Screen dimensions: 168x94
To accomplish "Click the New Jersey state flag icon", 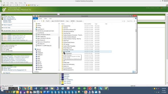I will [x=62, y=81].
